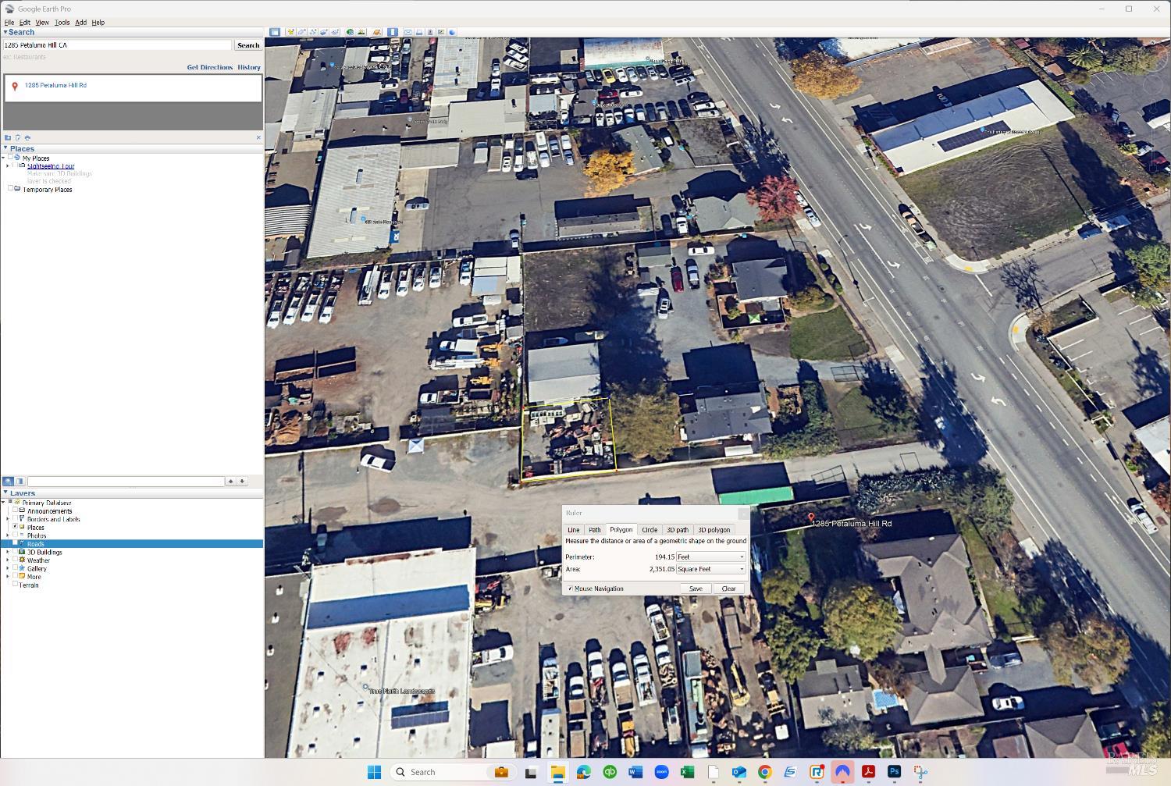Open Excel from the Windows taskbar

tap(687, 772)
